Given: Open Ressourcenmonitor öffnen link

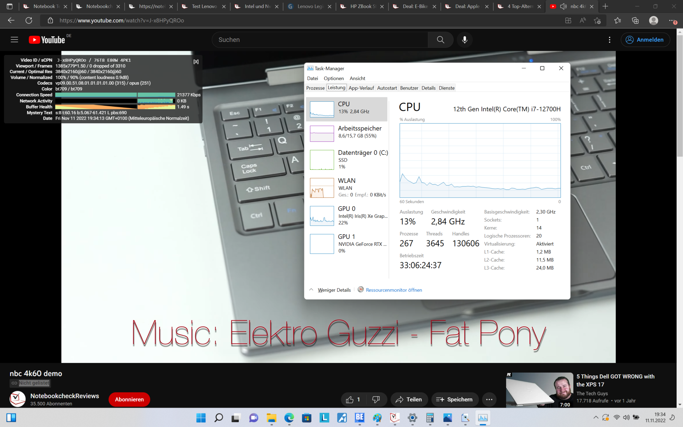Looking at the screenshot, I should coord(393,290).
